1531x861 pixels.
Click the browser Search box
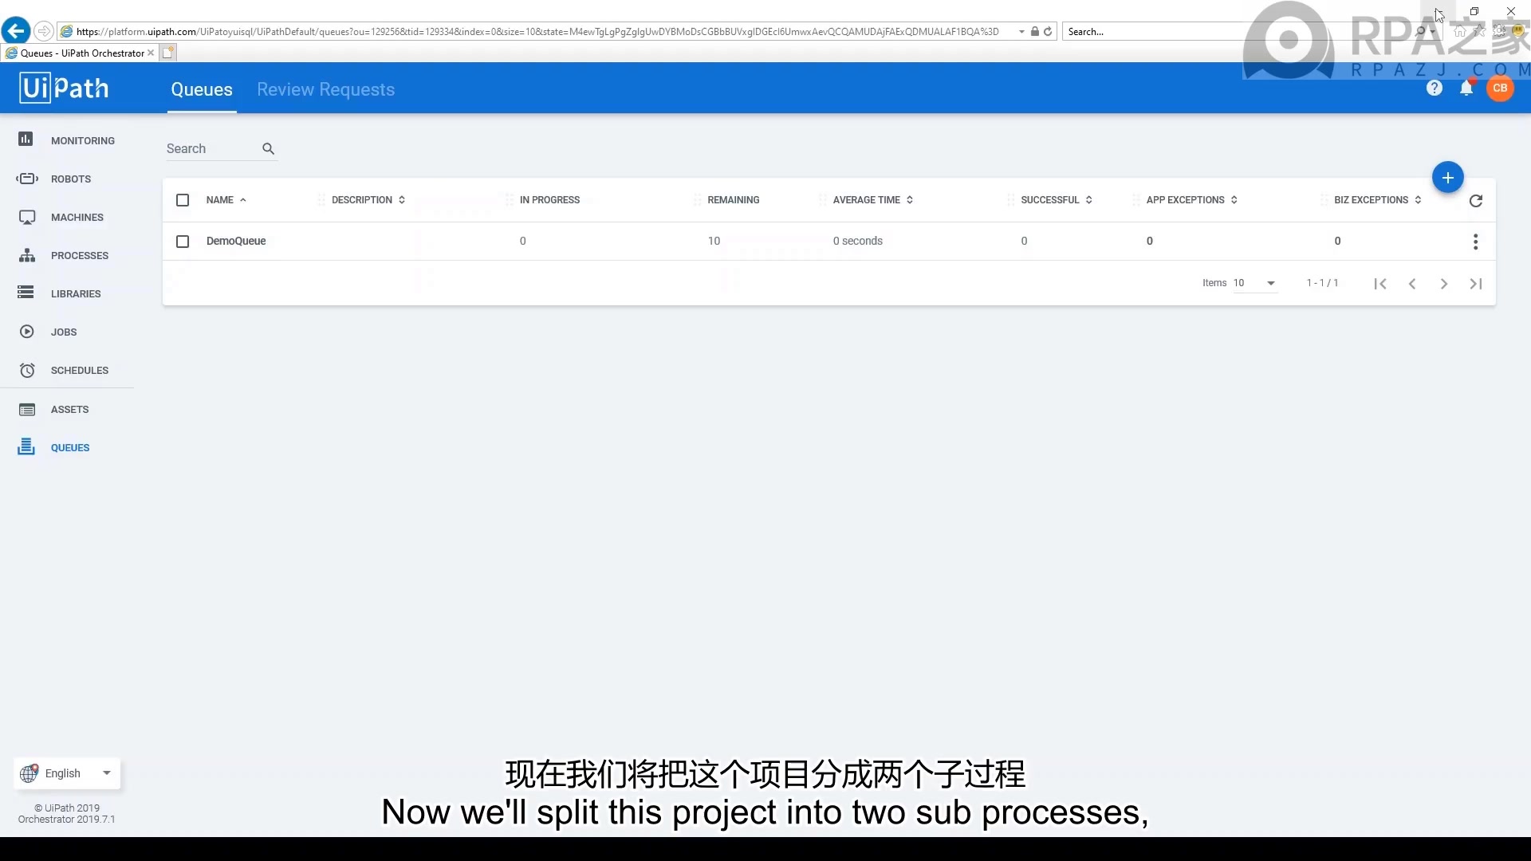pos(1236,32)
